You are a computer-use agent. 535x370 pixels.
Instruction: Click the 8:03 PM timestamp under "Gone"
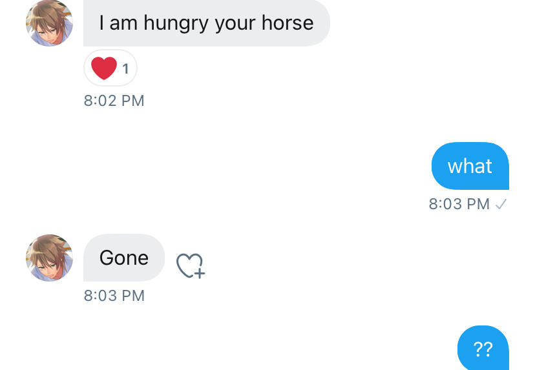point(114,296)
